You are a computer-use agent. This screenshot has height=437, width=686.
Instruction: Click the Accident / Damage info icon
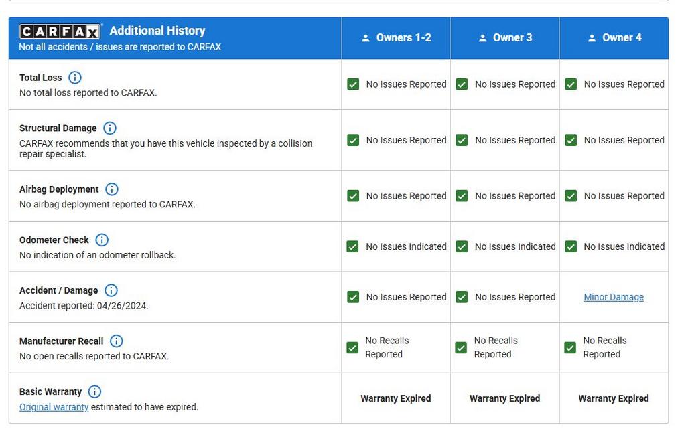tap(111, 290)
